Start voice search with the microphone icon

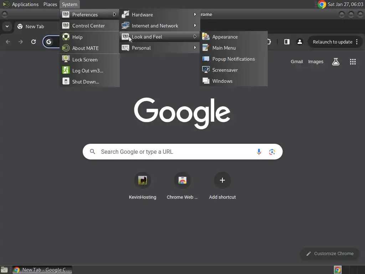(259, 152)
